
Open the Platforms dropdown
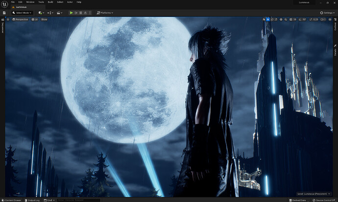(x=105, y=13)
